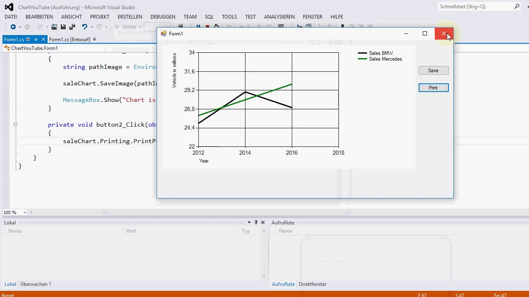Select the Aufrufliste bottom tab
529x297 pixels.
point(283,284)
